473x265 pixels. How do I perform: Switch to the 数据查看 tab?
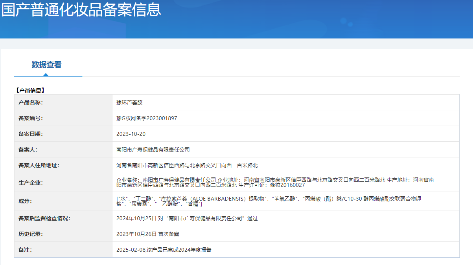tap(46, 65)
